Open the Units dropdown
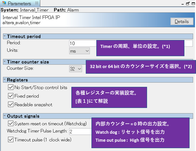The width and height of the screenshot is (196, 151). pyautogui.click(x=79, y=51)
